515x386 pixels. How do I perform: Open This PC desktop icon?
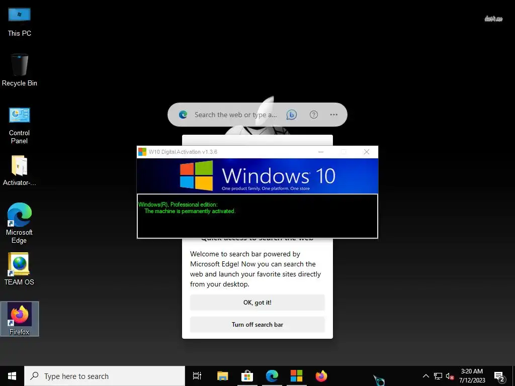(20, 22)
